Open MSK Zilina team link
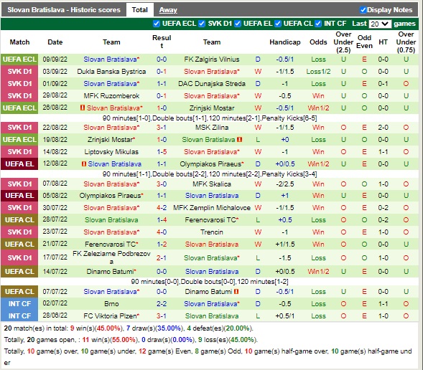The width and height of the screenshot is (423, 370). pos(212,127)
